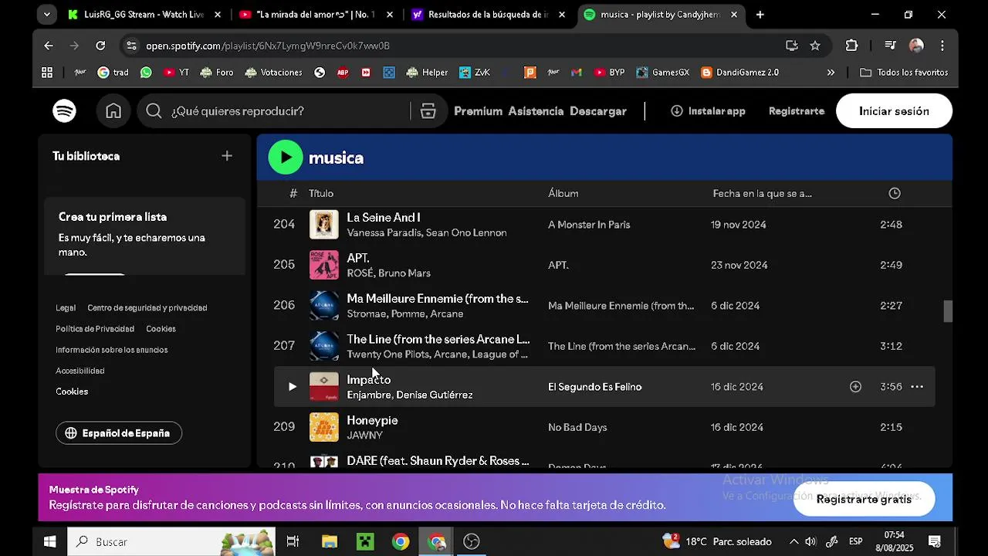Click the Spotify logo icon

(x=64, y=111)
